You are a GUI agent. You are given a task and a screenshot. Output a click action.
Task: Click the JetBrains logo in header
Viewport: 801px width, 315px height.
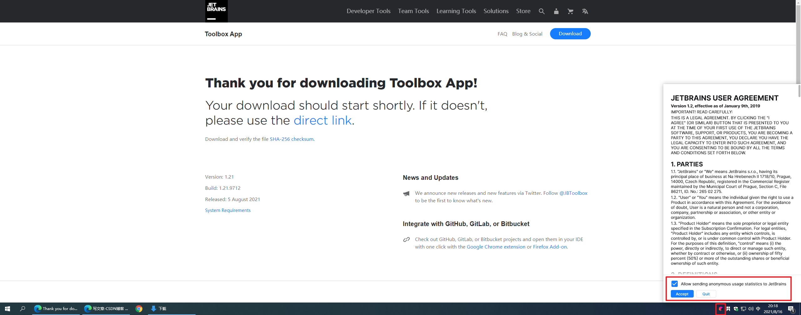click(x=216, y=11)
